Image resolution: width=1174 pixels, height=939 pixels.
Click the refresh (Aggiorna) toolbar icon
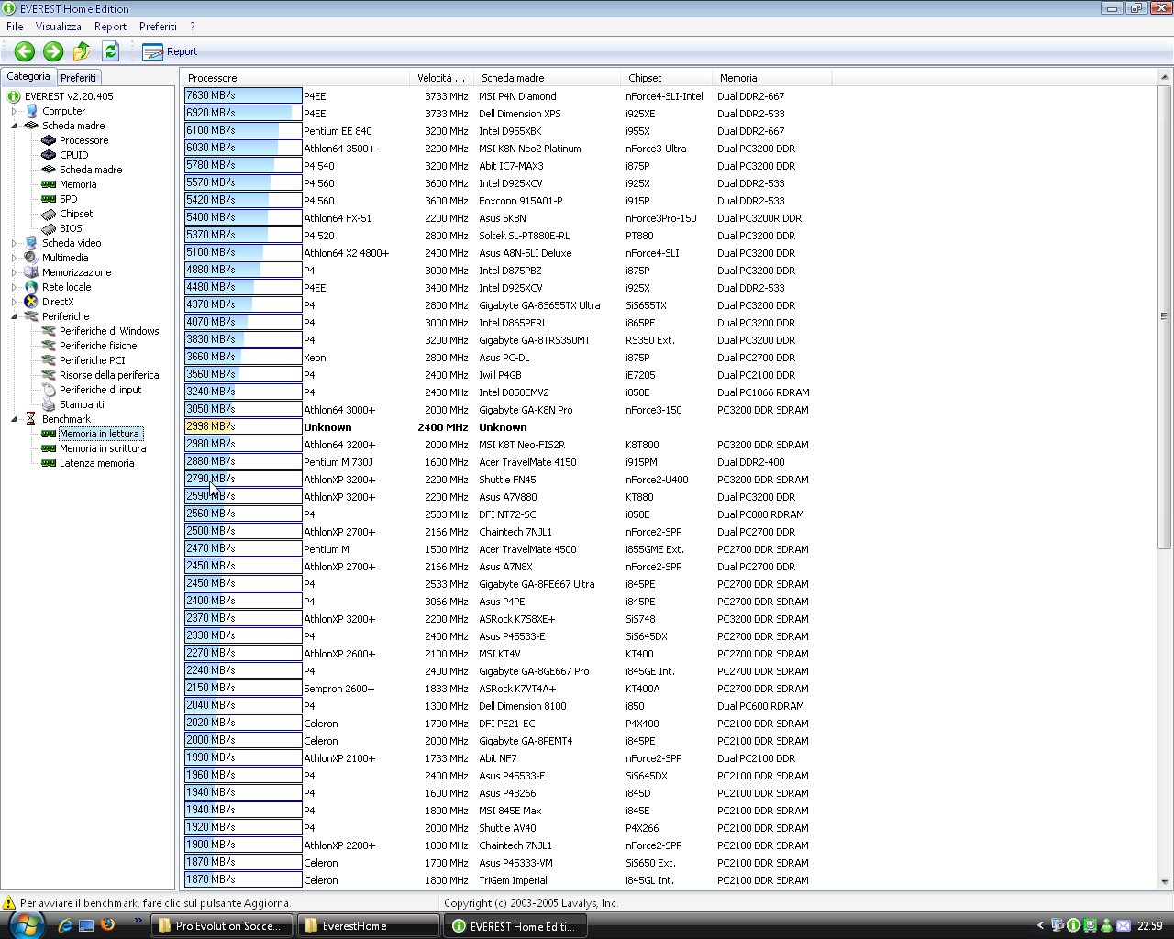111,51
